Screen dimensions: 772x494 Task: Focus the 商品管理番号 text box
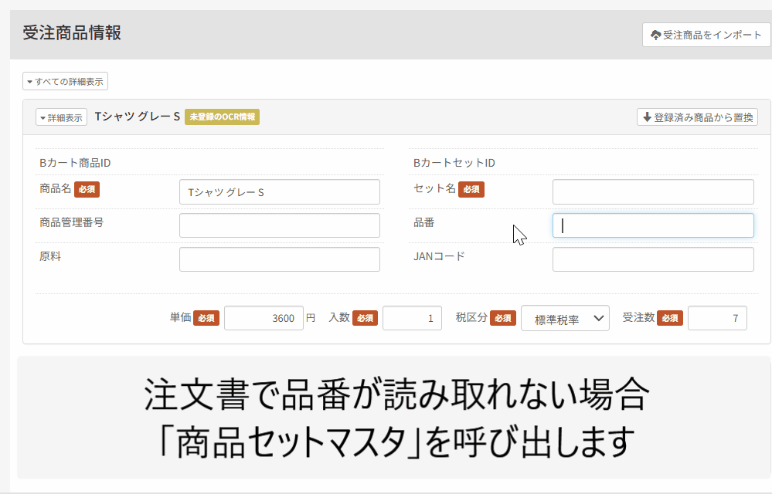pyautogui.click(x=279, y=225)
